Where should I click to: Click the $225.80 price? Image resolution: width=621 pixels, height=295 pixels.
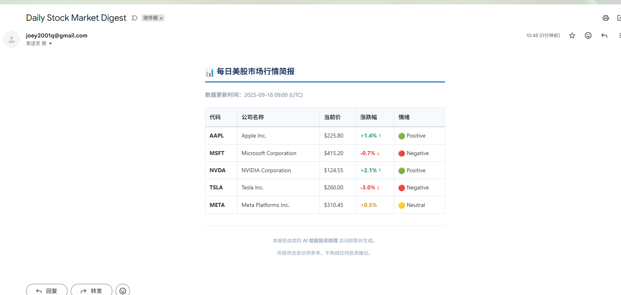pyautogui.click(x=334, y=136)
